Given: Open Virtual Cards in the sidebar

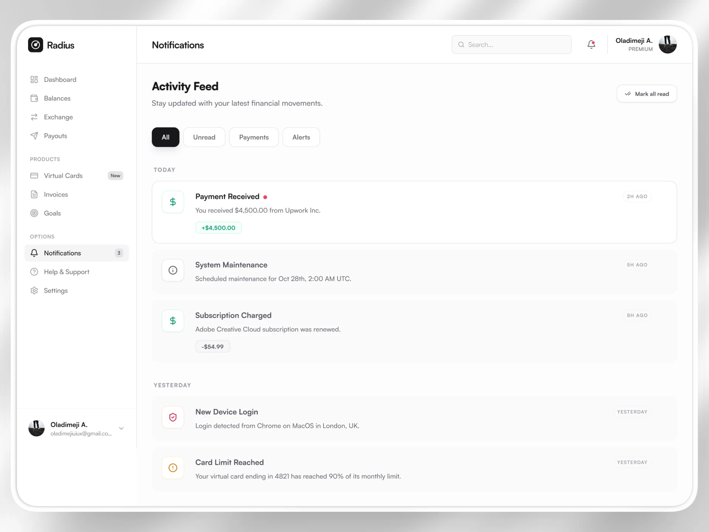Looking at the screenshot, I should (x=63, y=176).
